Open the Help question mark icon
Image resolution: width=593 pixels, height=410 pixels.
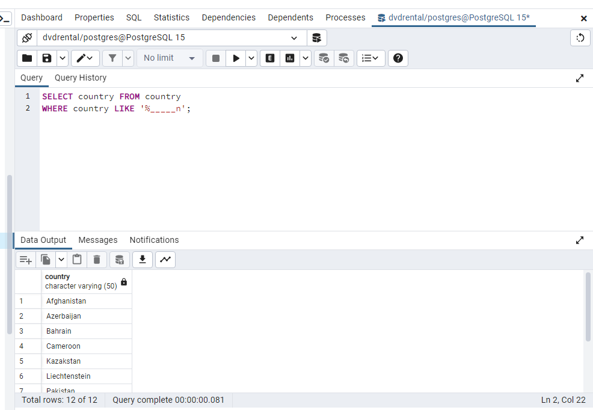pyautogui.click(x=398, y=58)
